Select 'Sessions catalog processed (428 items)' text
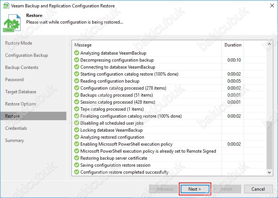278x198 pixels. 118,102
